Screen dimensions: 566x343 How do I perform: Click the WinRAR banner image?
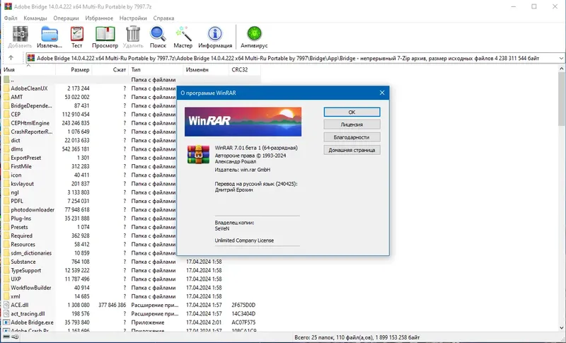tap(243, 122)
